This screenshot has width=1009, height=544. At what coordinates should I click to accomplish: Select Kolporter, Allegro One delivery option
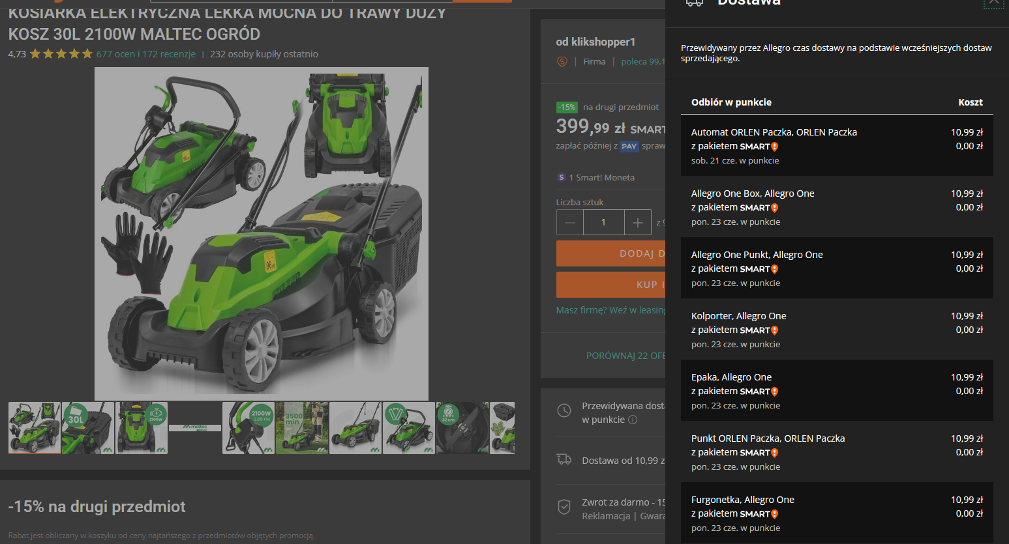click(837, 329)
